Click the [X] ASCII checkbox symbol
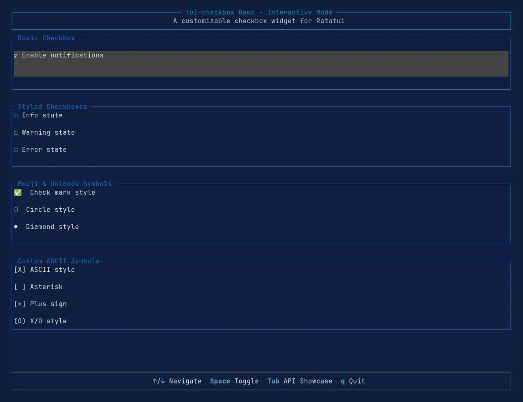 [x=20, y=269]
